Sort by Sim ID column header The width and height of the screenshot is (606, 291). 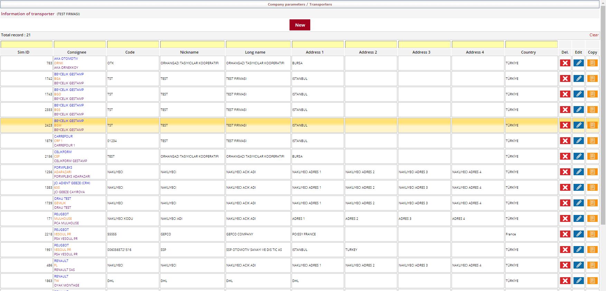point(23,52)
